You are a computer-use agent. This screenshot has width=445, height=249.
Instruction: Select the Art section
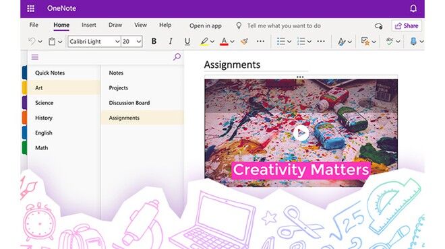click(x=64, y=87)
